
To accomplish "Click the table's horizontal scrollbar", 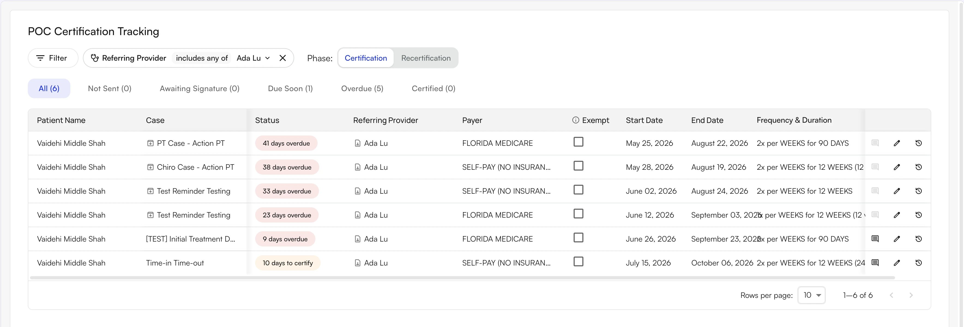I will 462,278.
